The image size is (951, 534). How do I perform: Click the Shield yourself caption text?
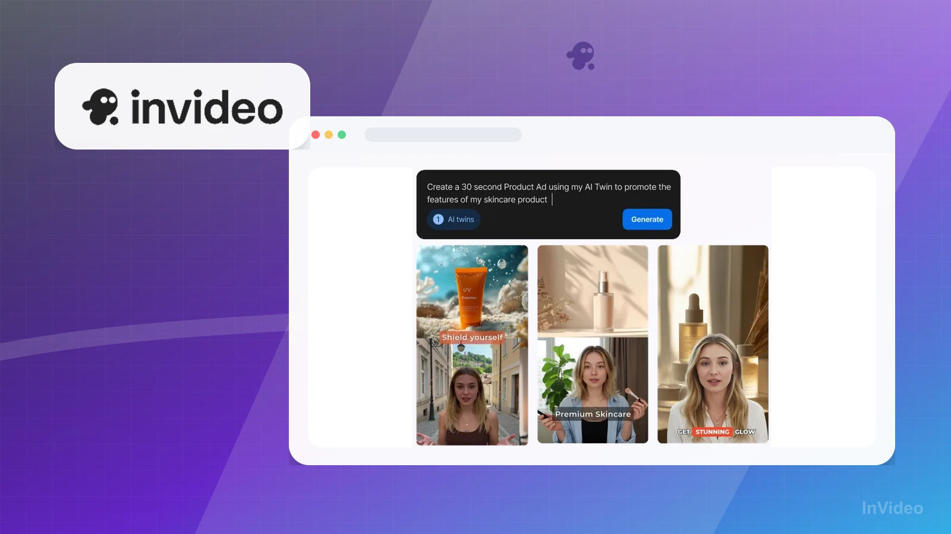472,337
